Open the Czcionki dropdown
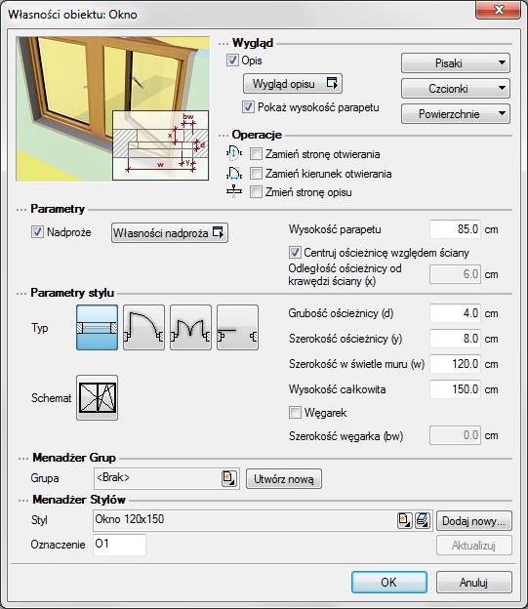Viewport: 528px width, 609px height. [x=456, y=89]
